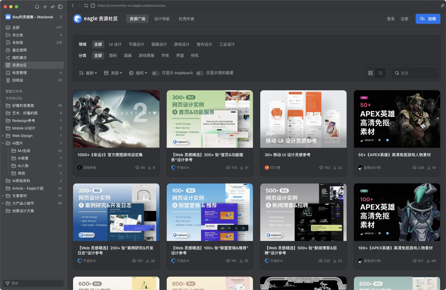Open 最近使用 recently used
The image size is (446, 290).
(34, 50)
